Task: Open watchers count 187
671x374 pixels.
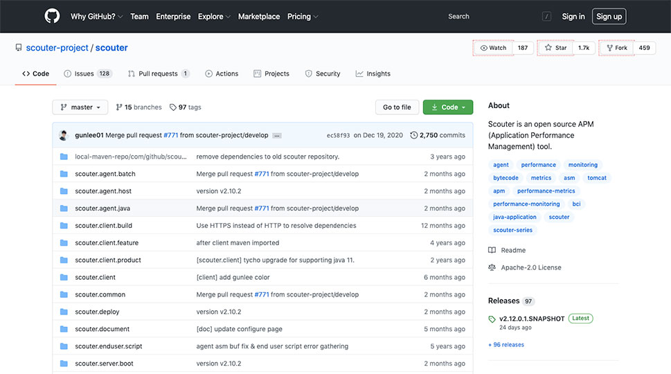Action: pyautogui.click(x=523, y=48)
